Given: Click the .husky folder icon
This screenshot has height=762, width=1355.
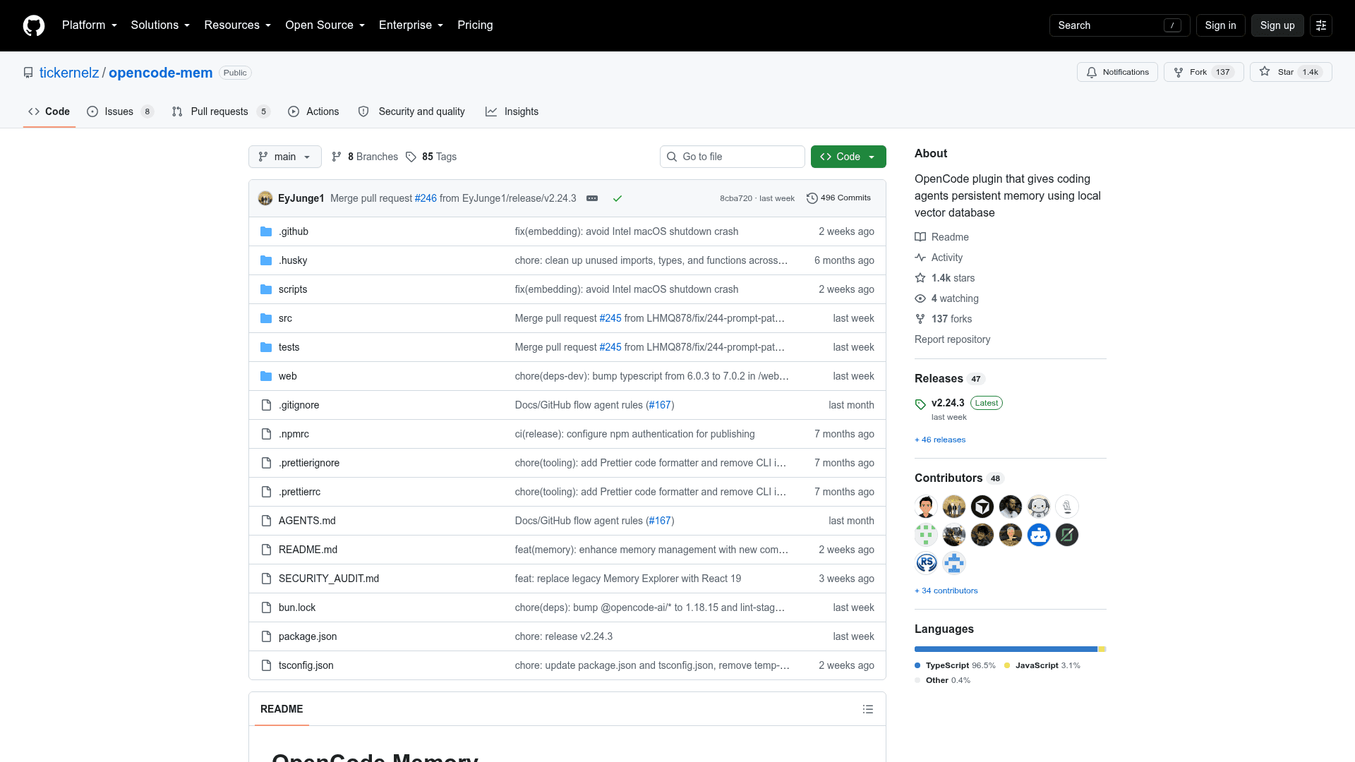Looking at the screenshot, I should pos(266,260).
